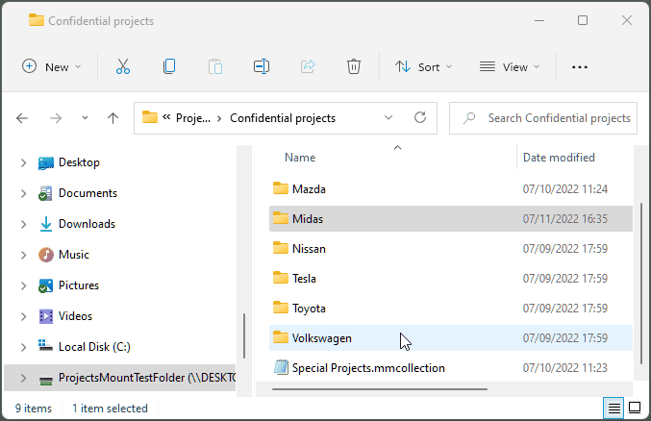Image resolution: width=651 pixels, height=421 pixels.
Task: Click the Paste clipboard icon
Action: 215,66
